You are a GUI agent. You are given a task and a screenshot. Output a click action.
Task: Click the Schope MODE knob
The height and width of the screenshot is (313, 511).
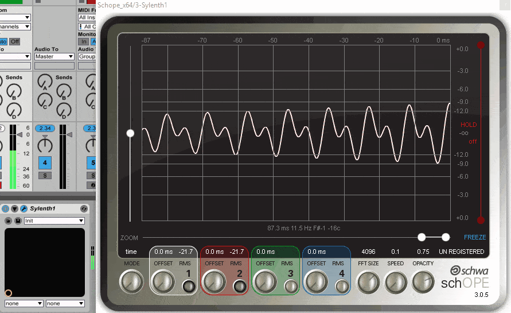point(131,281)
